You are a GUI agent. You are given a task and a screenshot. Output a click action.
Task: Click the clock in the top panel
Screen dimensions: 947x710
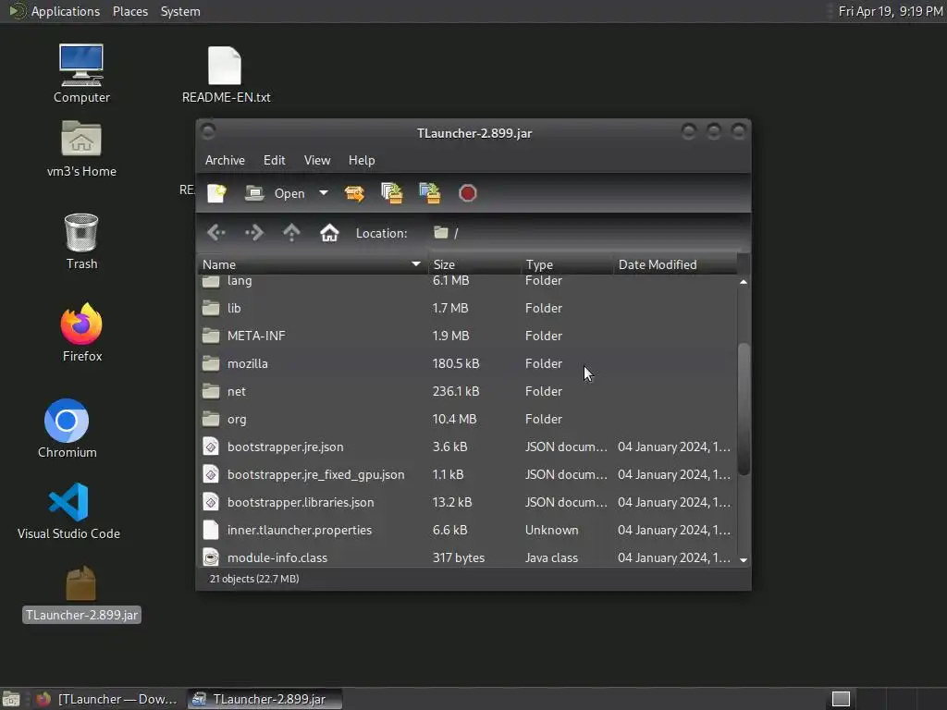[891, 11]
